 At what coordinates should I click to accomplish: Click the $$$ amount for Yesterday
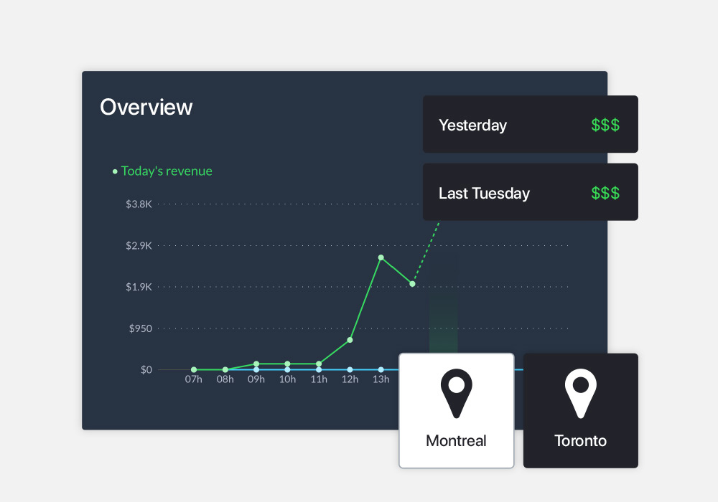click(605, 126)
